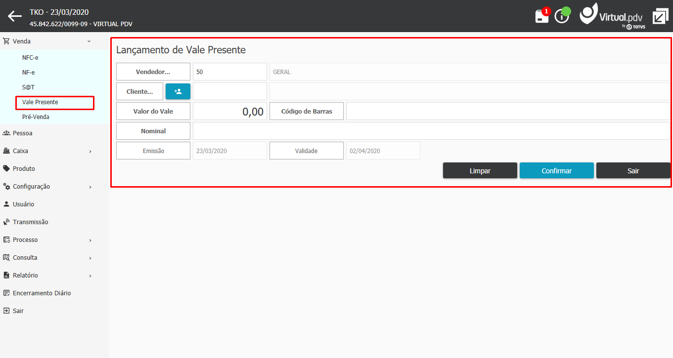Click the Usuário person icon
This screenshot has height=358, width=673.
6,204
